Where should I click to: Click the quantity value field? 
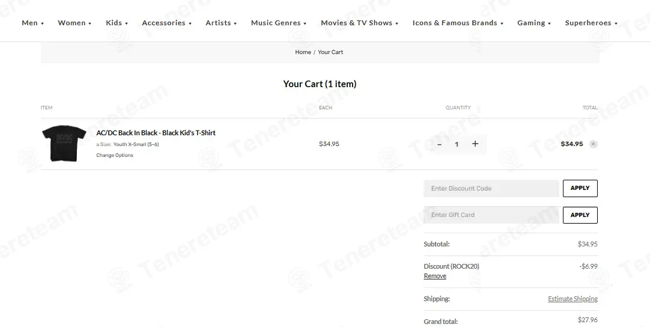click(457, 144)
